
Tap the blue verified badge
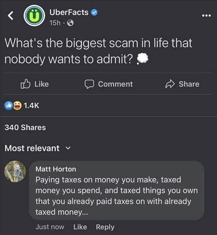pos(94,12)
